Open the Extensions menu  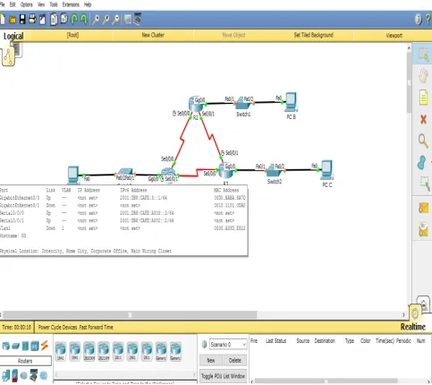(71, 4)
